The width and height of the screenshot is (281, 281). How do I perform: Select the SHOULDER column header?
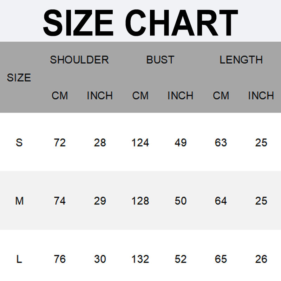pyautogui.click(x=79, y=60)
